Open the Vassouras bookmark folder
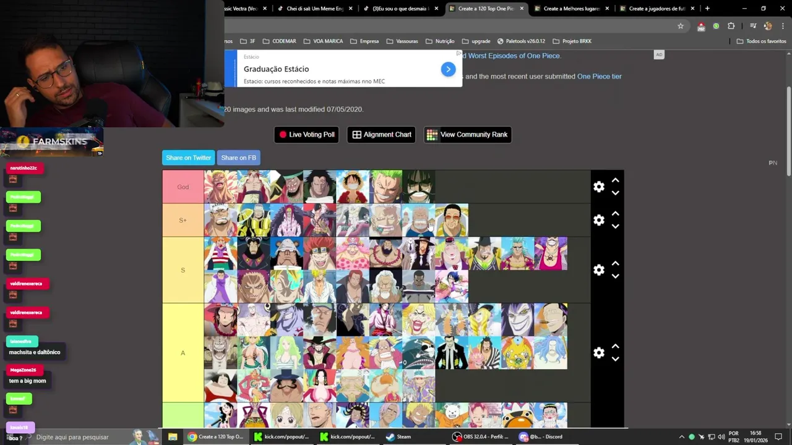Screen dimensions: 792x445 pyautogui.click(x=402, y=41)
